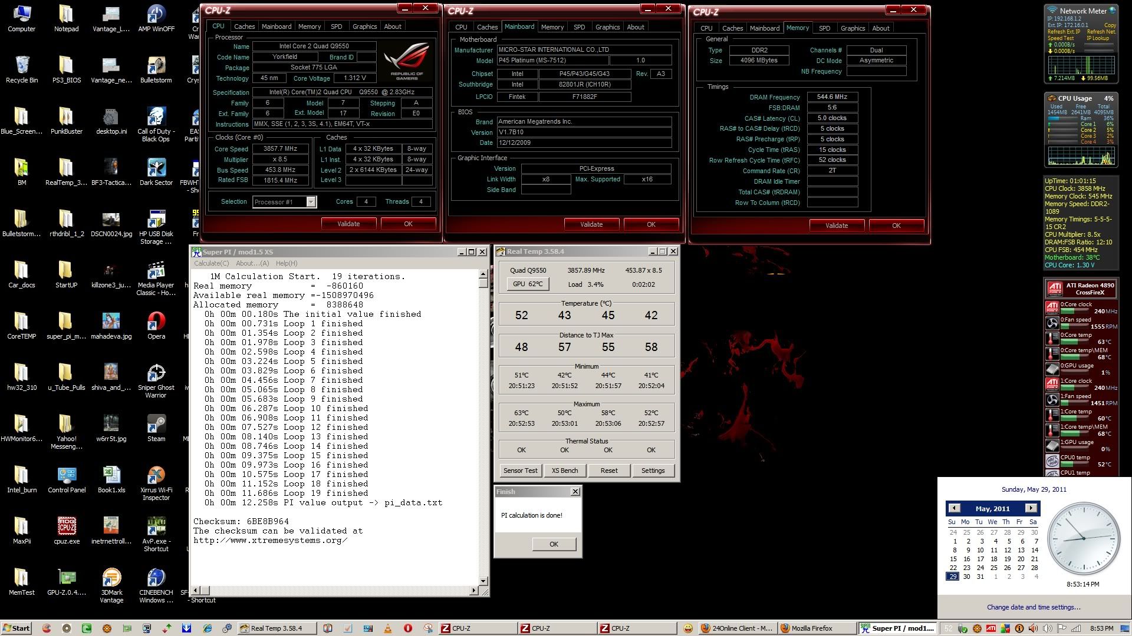
Task: Click Validate in CPU tab CPU-Z window
Action: pos(348,224)
